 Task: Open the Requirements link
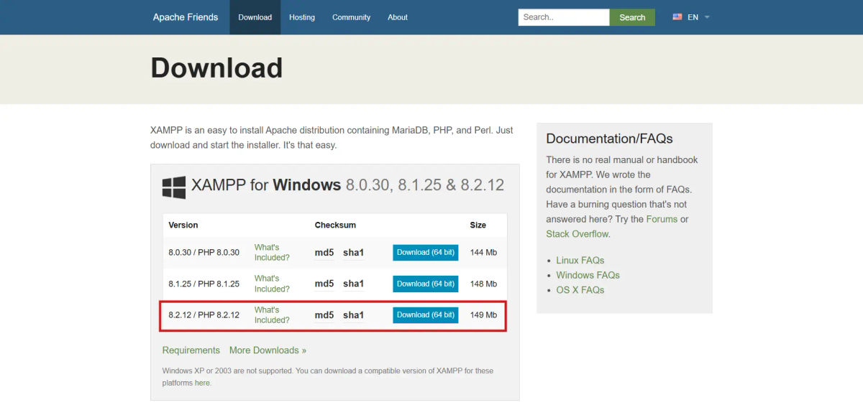point(191,350)
